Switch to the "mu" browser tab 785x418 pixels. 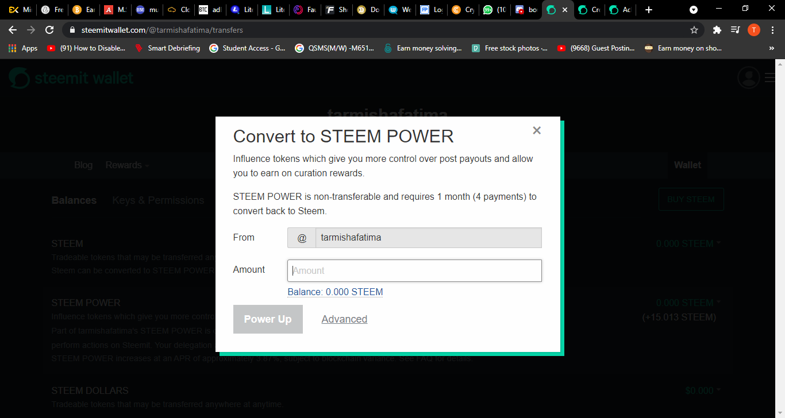point(146,10)
